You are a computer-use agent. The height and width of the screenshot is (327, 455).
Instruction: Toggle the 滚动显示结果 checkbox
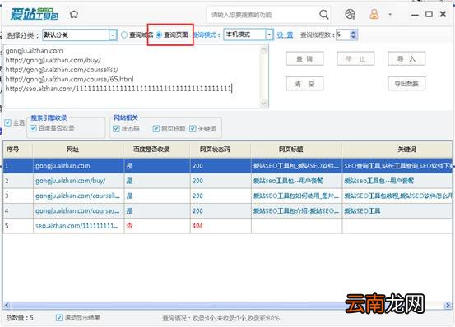tap(59, 318)
